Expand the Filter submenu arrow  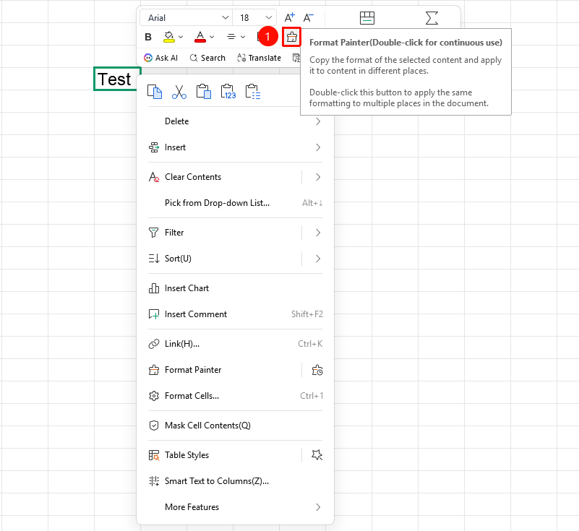coord(318,233)
